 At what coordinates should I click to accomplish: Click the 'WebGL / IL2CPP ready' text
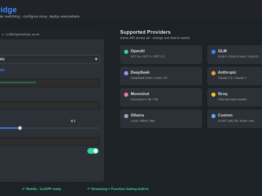(44, 189)
